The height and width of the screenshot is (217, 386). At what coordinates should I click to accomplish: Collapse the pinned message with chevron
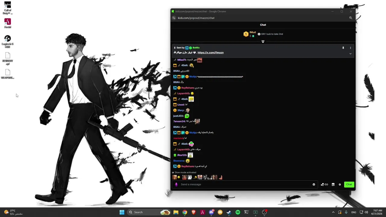point(350,54)
